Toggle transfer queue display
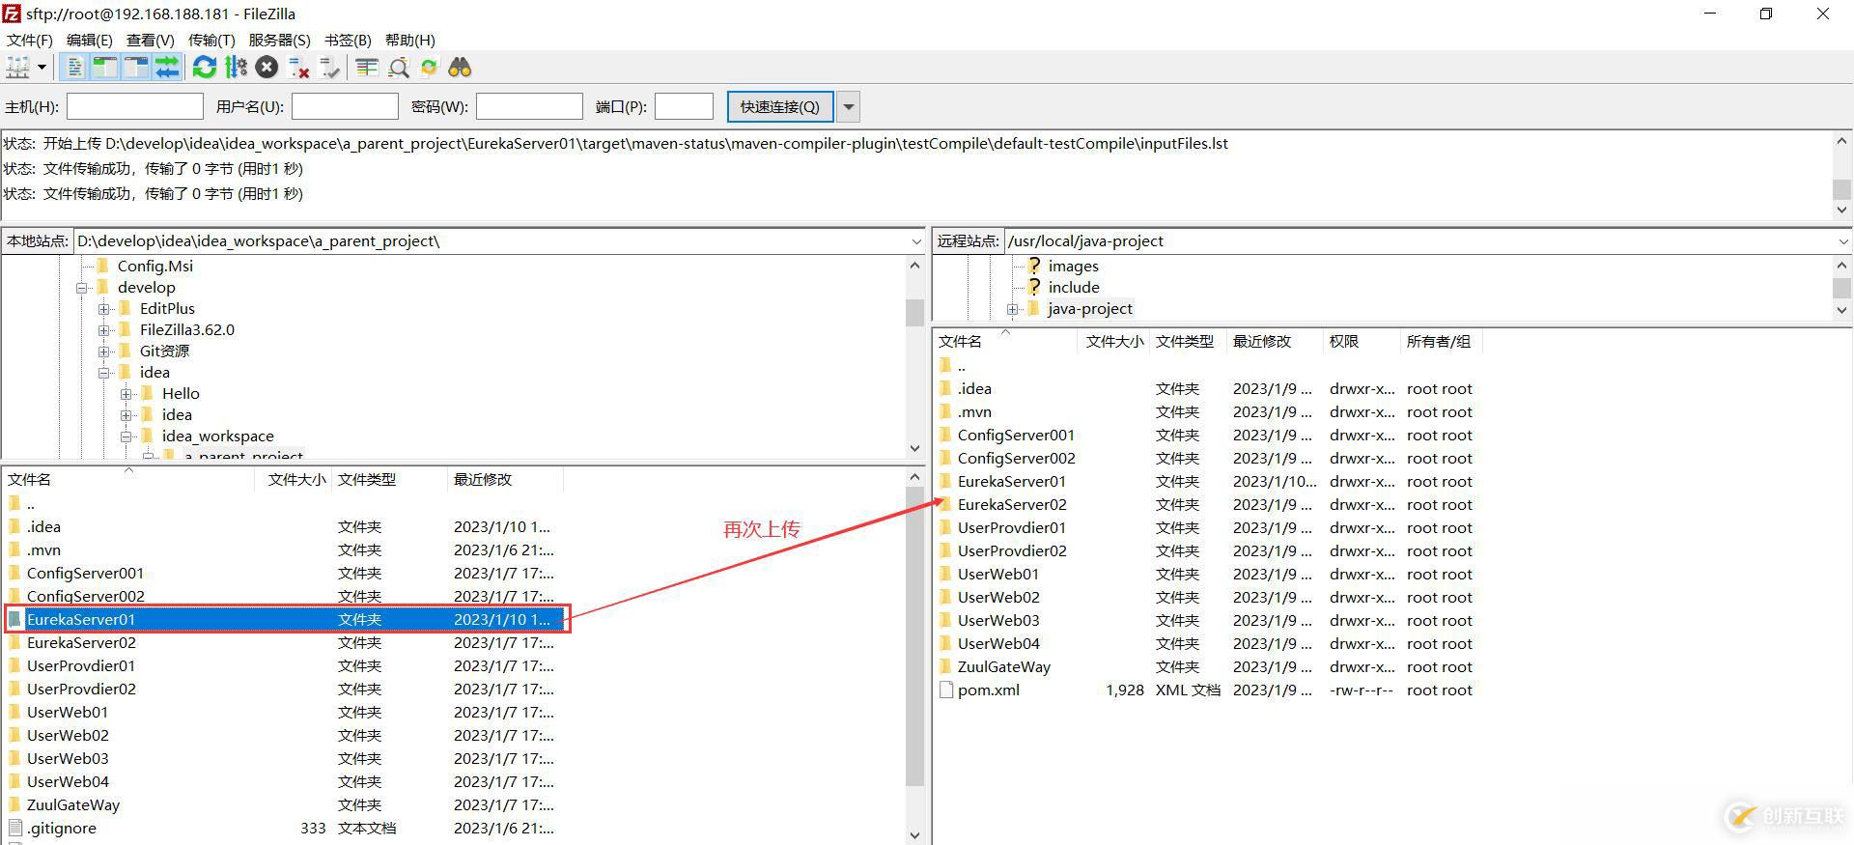 [167, 68]
